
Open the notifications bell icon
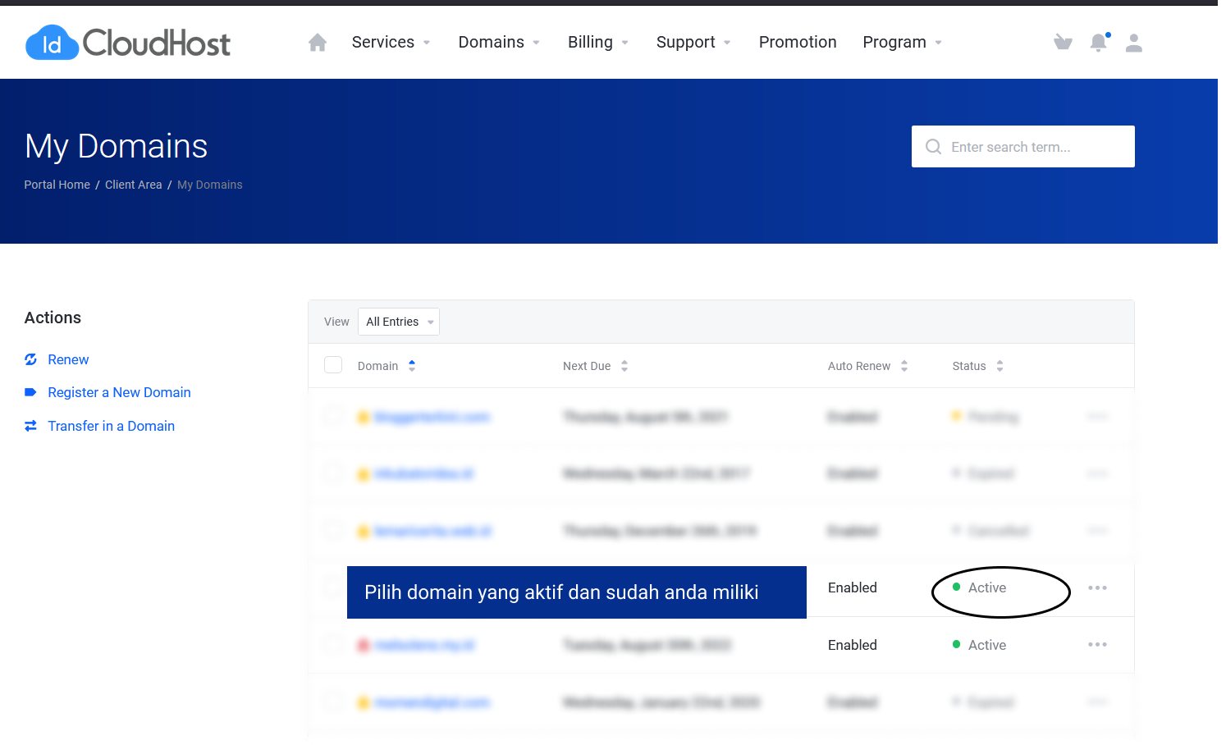click(x=1098, y=43)
